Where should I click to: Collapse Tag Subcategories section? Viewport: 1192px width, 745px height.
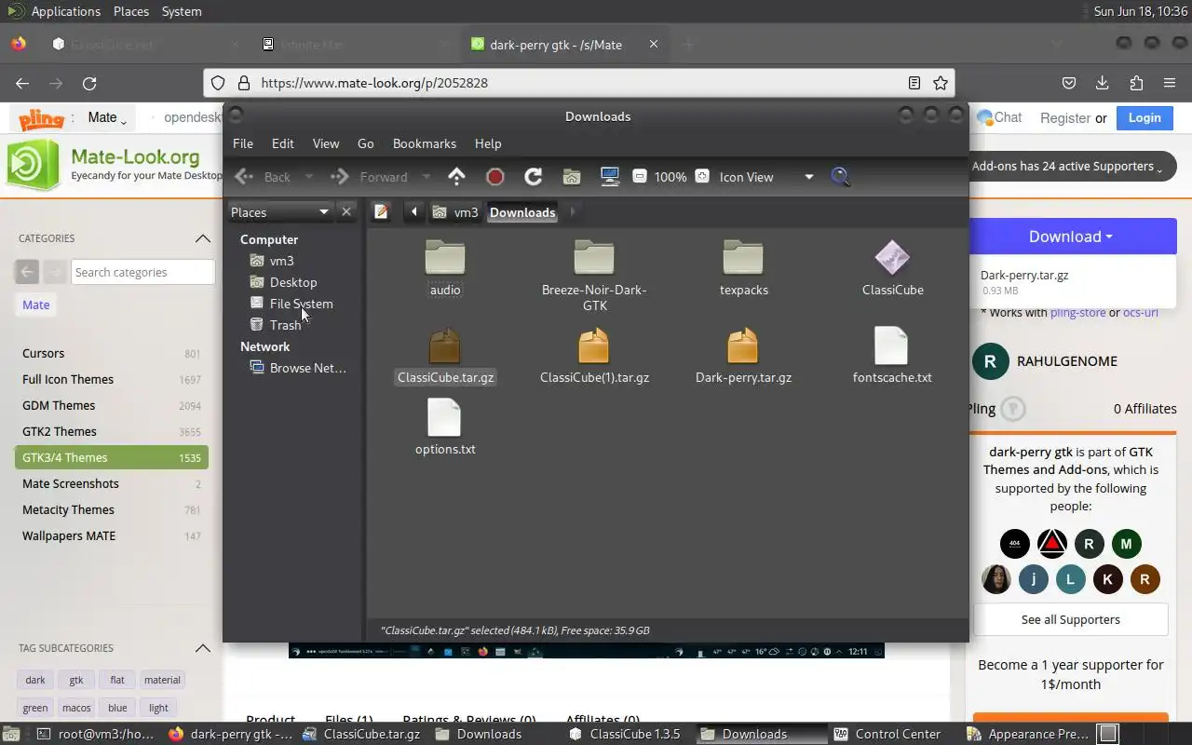pos(202,648)
